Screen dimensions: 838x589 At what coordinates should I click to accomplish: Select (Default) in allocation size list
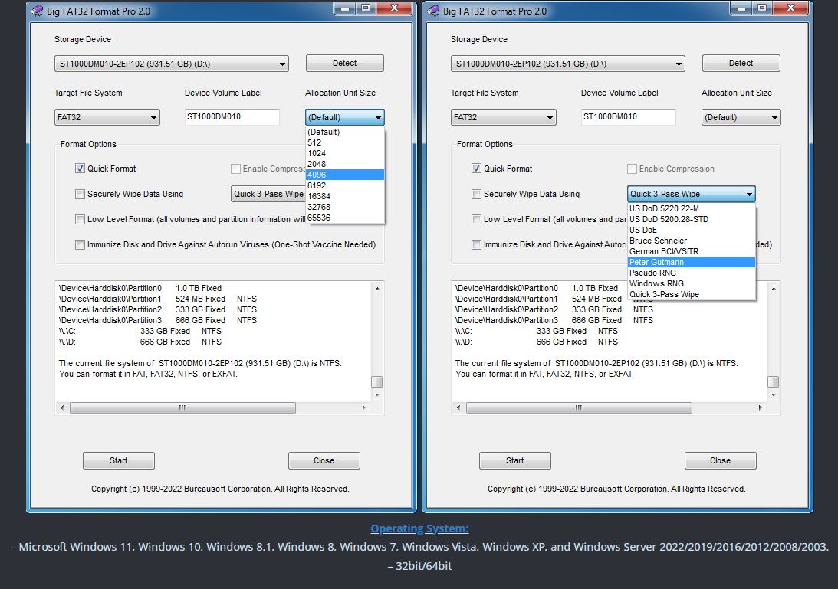345,132
